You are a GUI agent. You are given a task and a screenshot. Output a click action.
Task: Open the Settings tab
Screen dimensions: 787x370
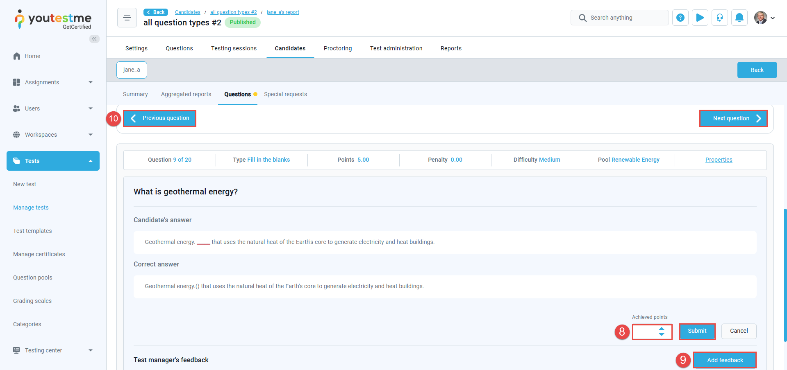click(136, 48)
